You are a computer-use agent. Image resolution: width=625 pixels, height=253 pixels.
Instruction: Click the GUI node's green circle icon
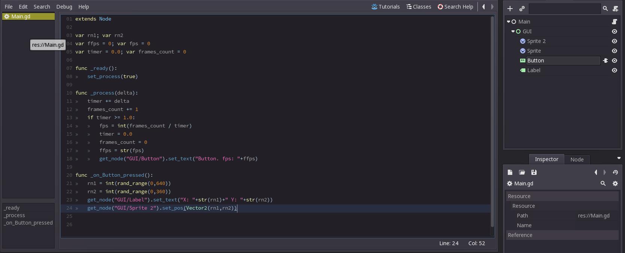[x=518, y=31]
